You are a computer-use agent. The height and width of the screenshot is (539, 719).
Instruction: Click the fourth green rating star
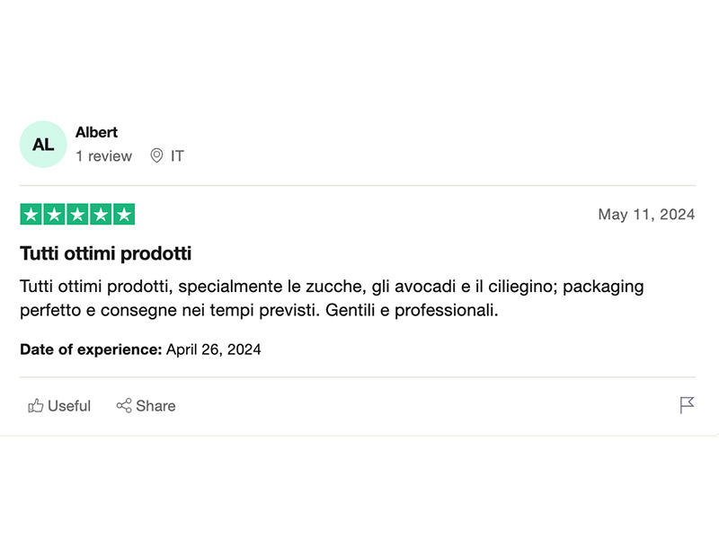101,215
